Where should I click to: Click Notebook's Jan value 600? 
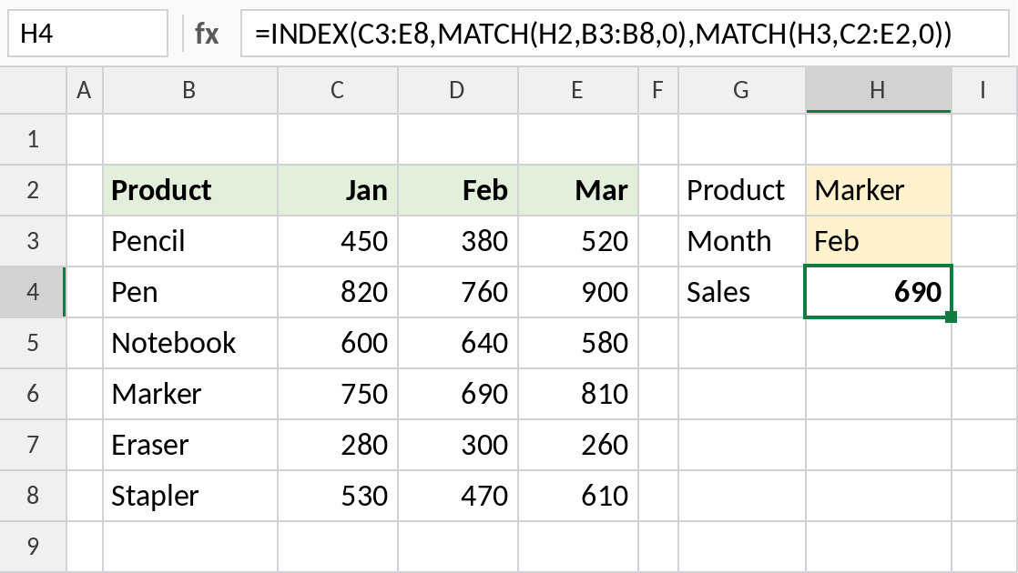(338, 343)
